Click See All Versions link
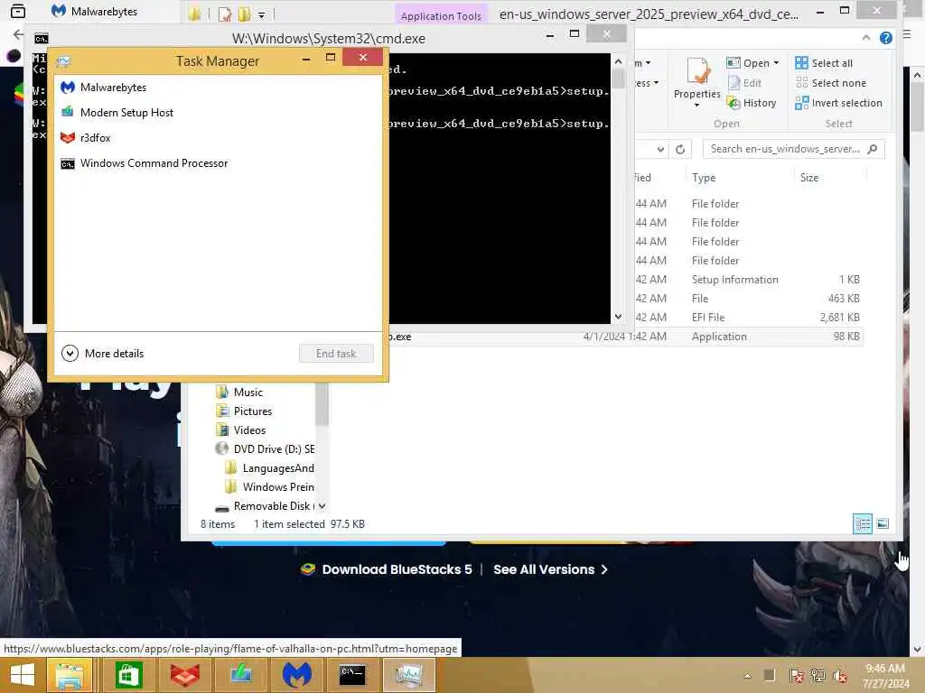 pyautogui.click(x=550, y=569)
